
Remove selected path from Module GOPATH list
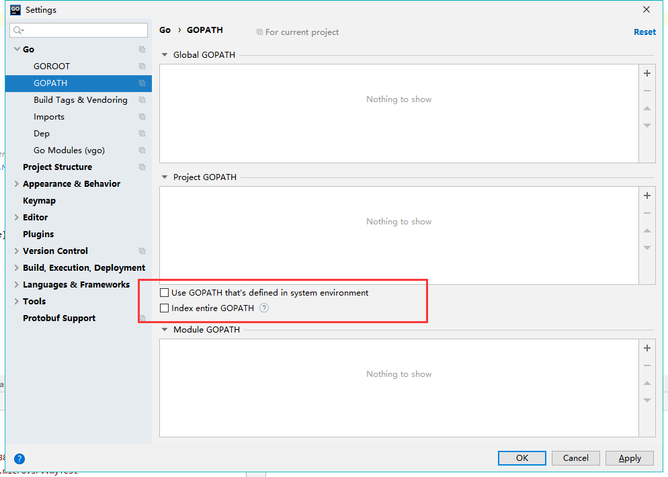pyautogui.click(x=646, y=365)
